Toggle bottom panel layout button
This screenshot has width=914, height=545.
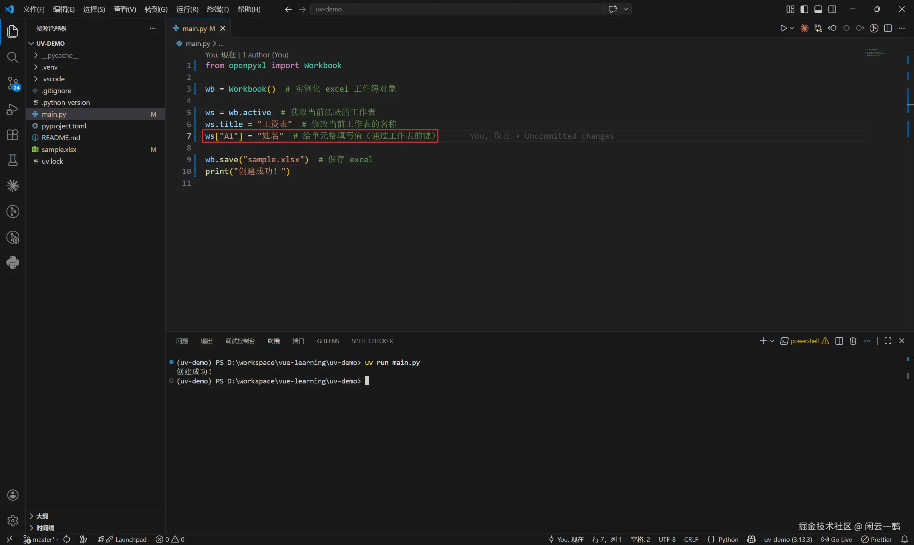[818, 9]
